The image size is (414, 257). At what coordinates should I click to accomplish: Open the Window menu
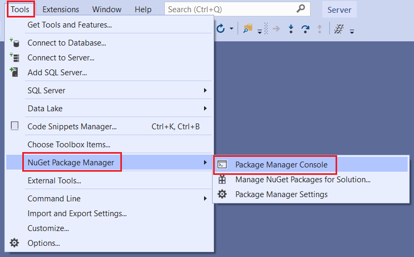click(x=107, y=9)
